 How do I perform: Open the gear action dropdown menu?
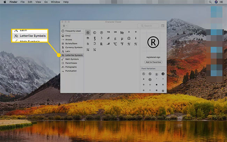point(65,26)
